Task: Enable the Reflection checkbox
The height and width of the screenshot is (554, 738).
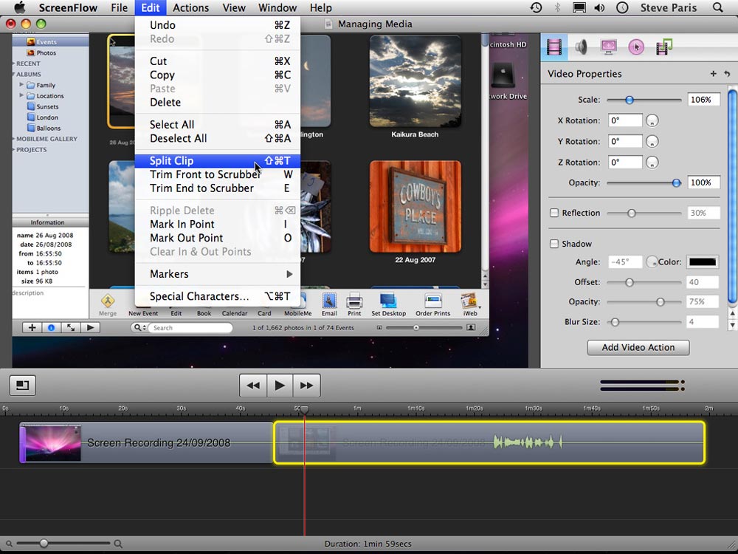Action: coord(554,213)
